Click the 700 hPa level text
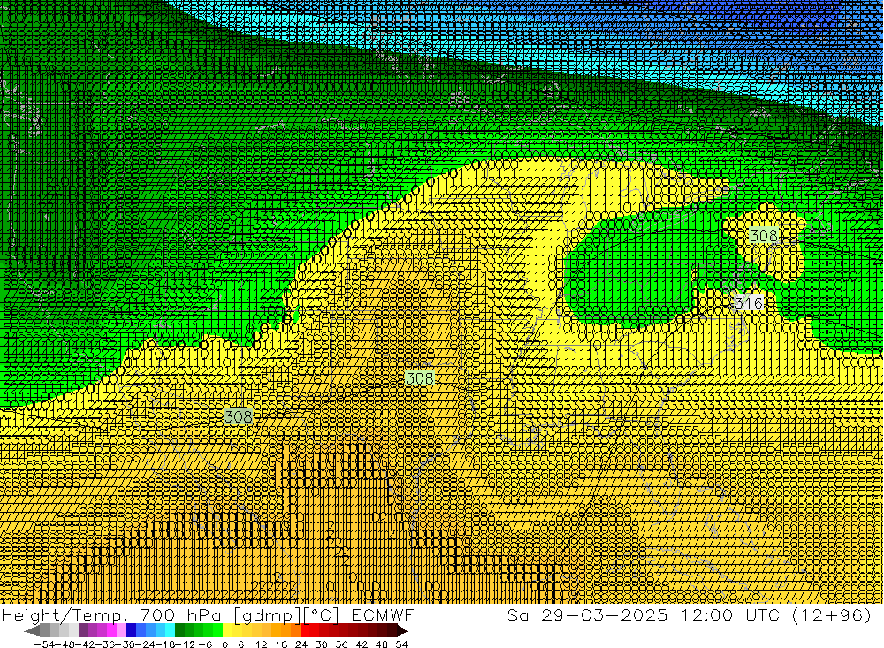884x648 pixels. [x=180, y=615]
